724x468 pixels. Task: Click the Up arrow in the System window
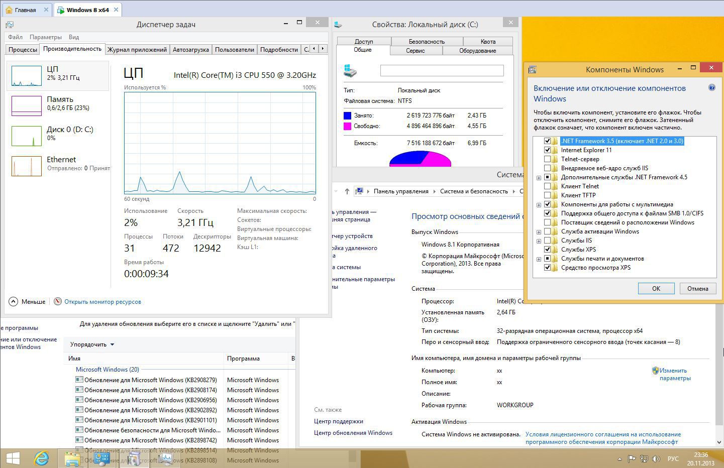point(347,191)
